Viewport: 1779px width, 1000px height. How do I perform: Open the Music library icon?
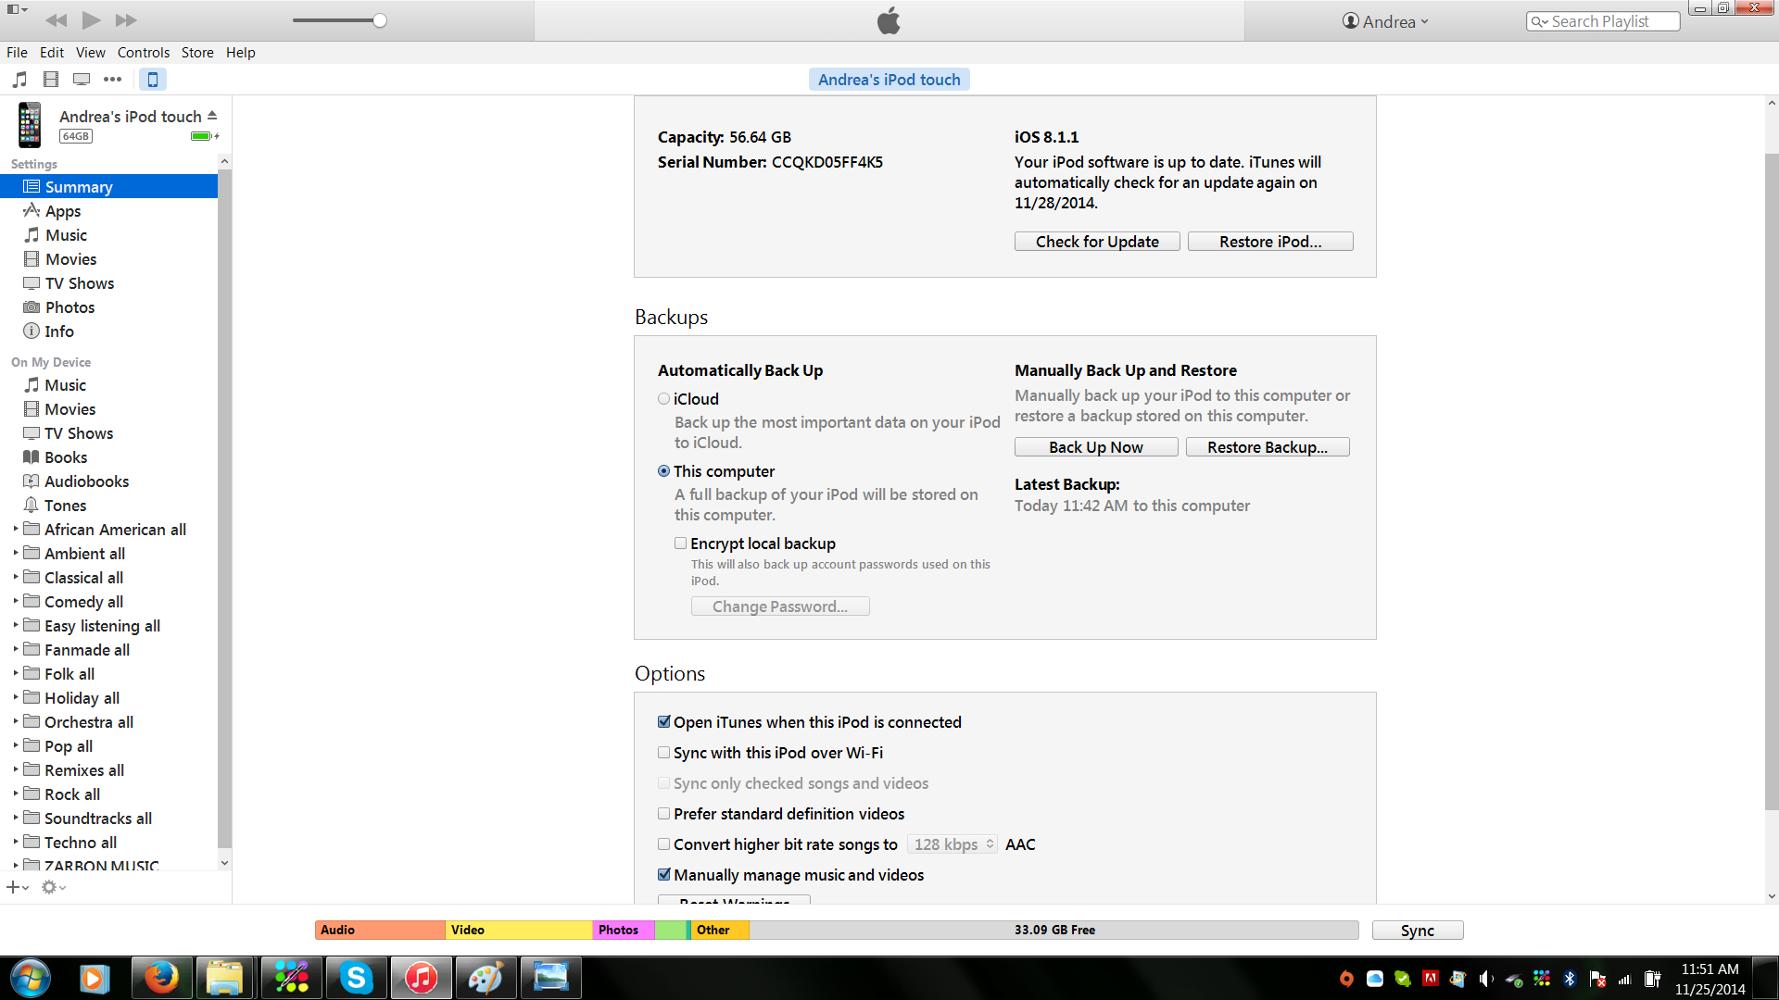tap(19, 80)
